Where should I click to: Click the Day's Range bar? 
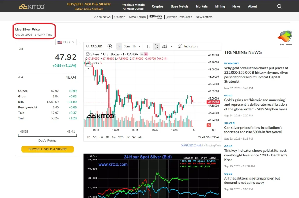click(48, 135)
